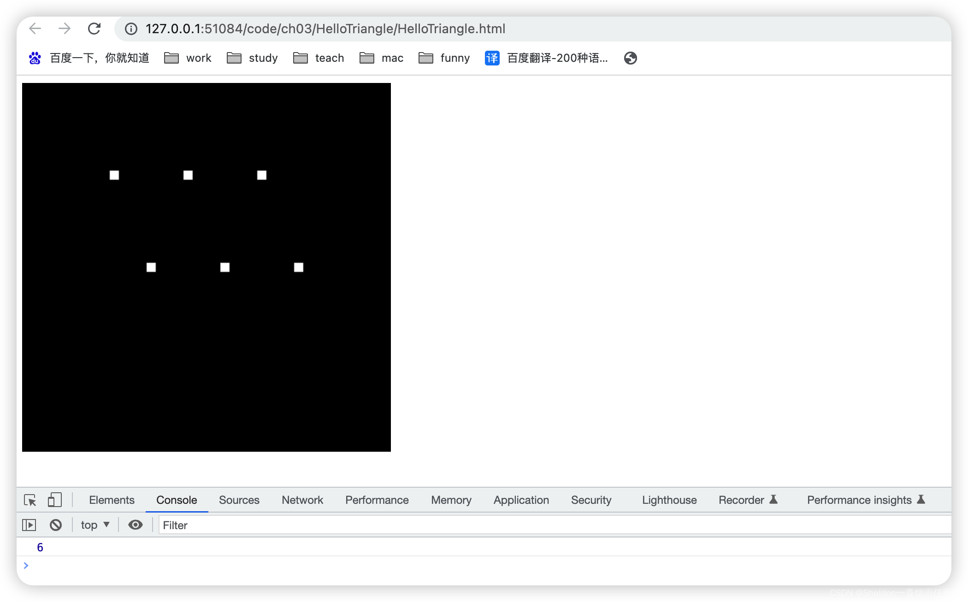Open the funny bookmarks folder
The image size is (968, 602).
[x=444, y=58]
